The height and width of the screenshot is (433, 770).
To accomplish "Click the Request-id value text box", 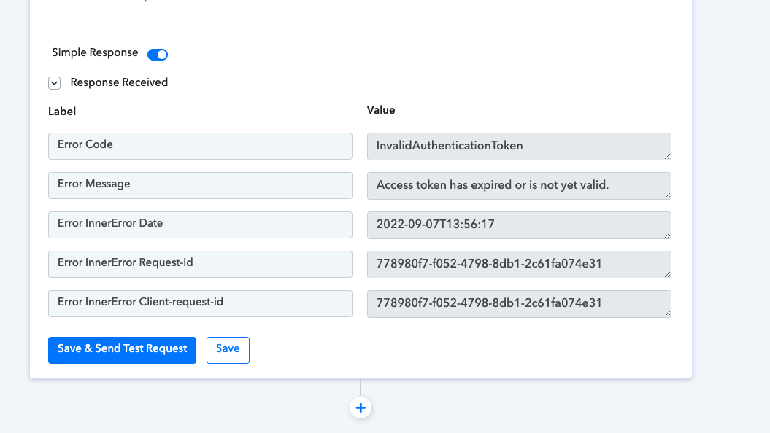I will click(519, 265).
